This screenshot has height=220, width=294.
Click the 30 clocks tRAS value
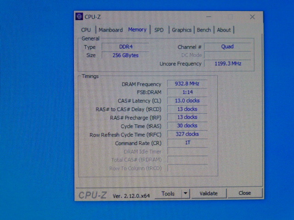click(x=187, y=126)
